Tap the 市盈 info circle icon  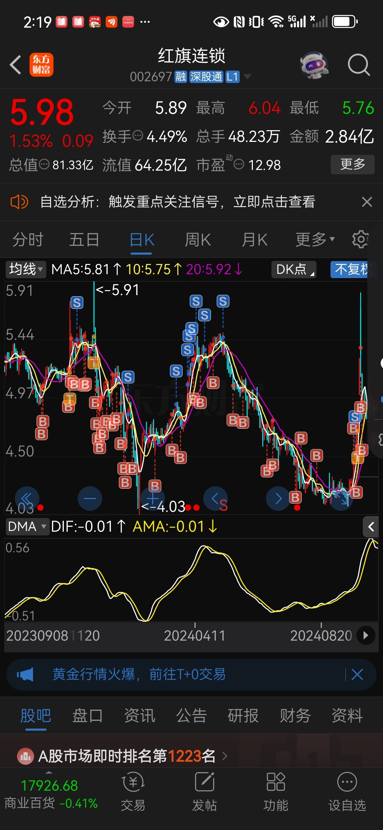[239, 164]
